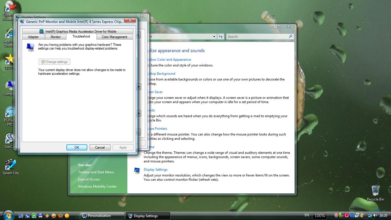Open the messenger contacts tray icon
This screenshot has height=220, width=391.
[357, 215]
